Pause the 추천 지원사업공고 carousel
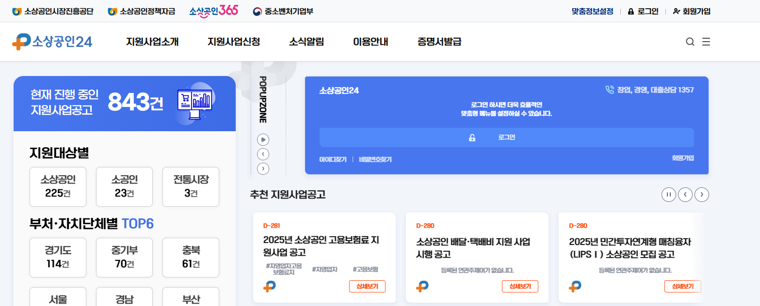Viewport: 760px width, 306px height. pyautogui.click(x=669, y=195)
